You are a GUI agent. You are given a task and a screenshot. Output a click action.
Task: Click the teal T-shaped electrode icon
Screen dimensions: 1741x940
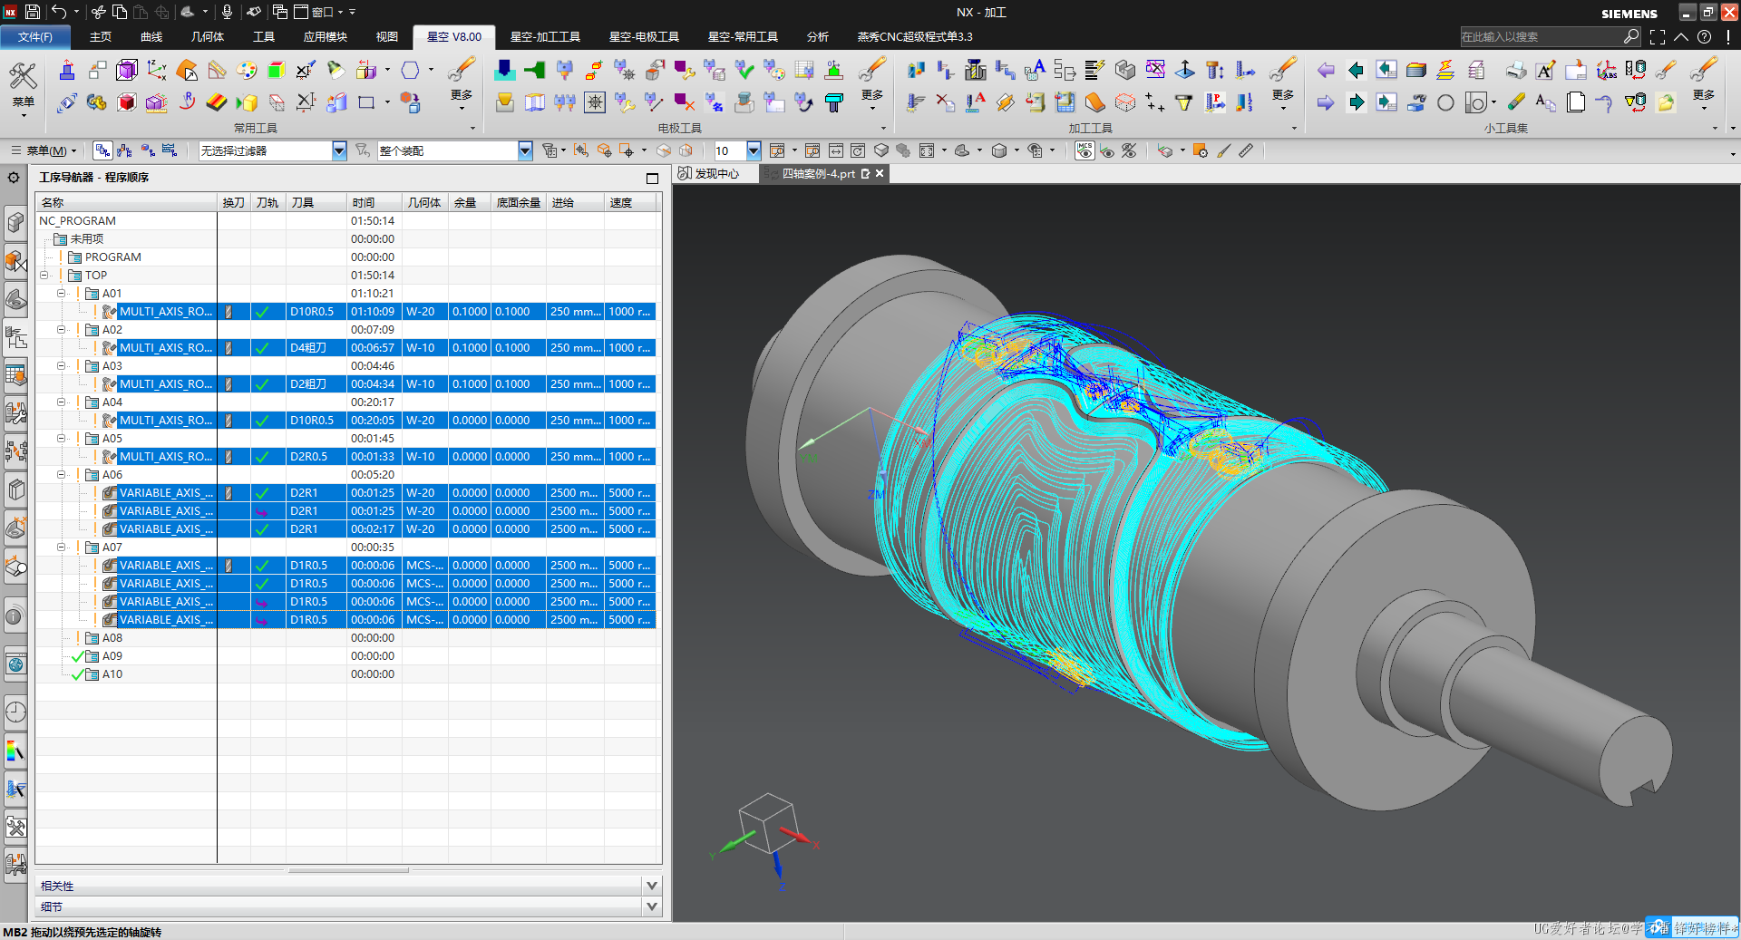834,102
